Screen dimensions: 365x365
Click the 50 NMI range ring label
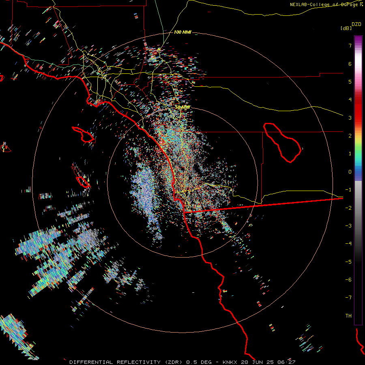coord(182,107)
